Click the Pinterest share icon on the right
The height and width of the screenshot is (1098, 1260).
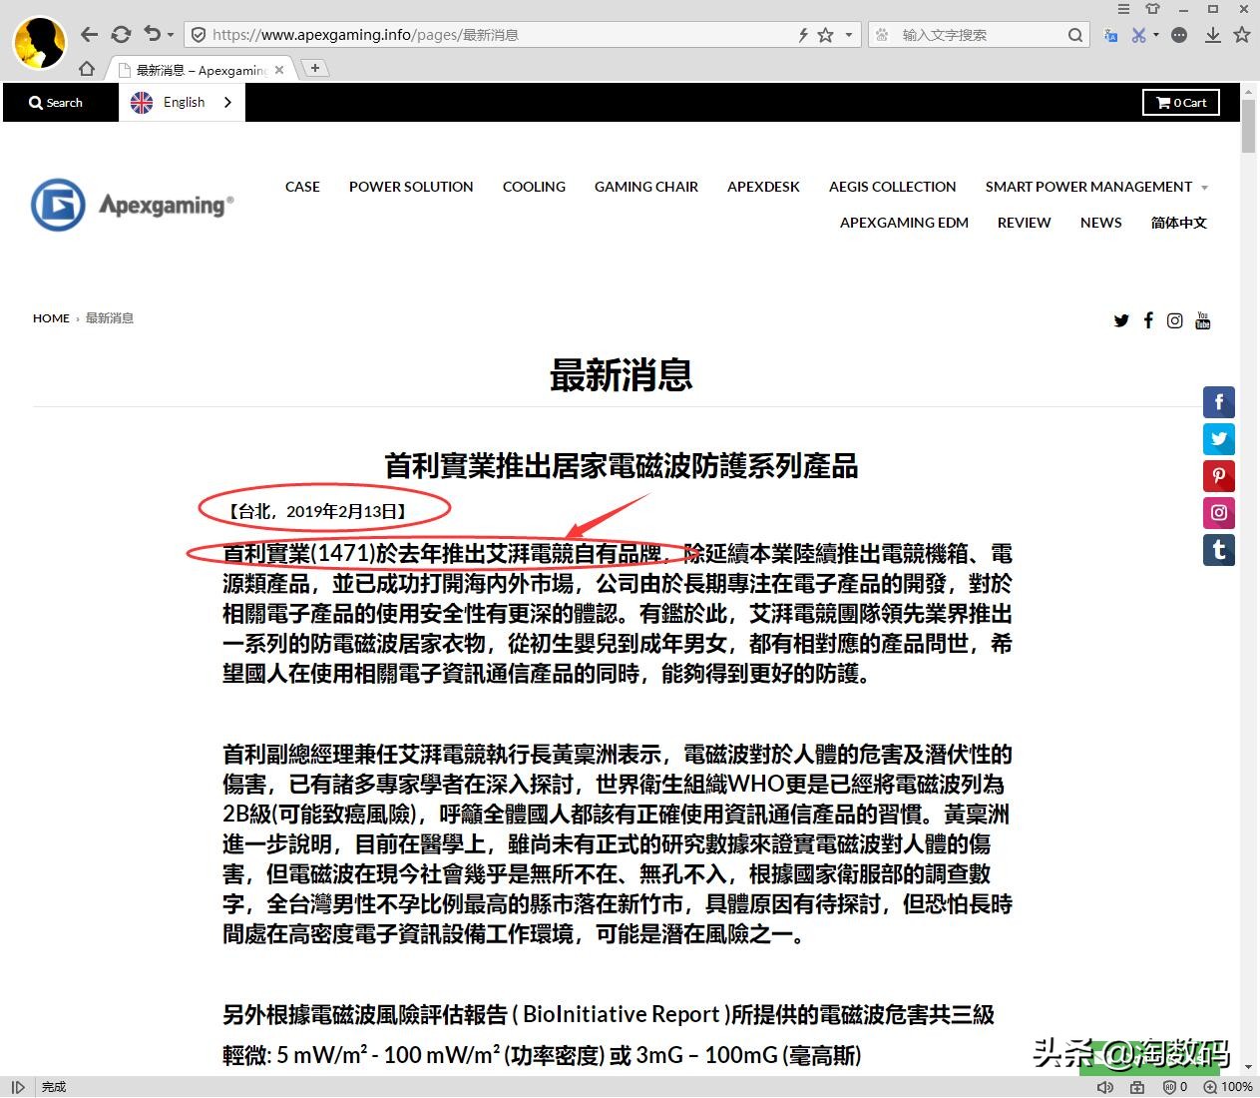point(1218,476)
